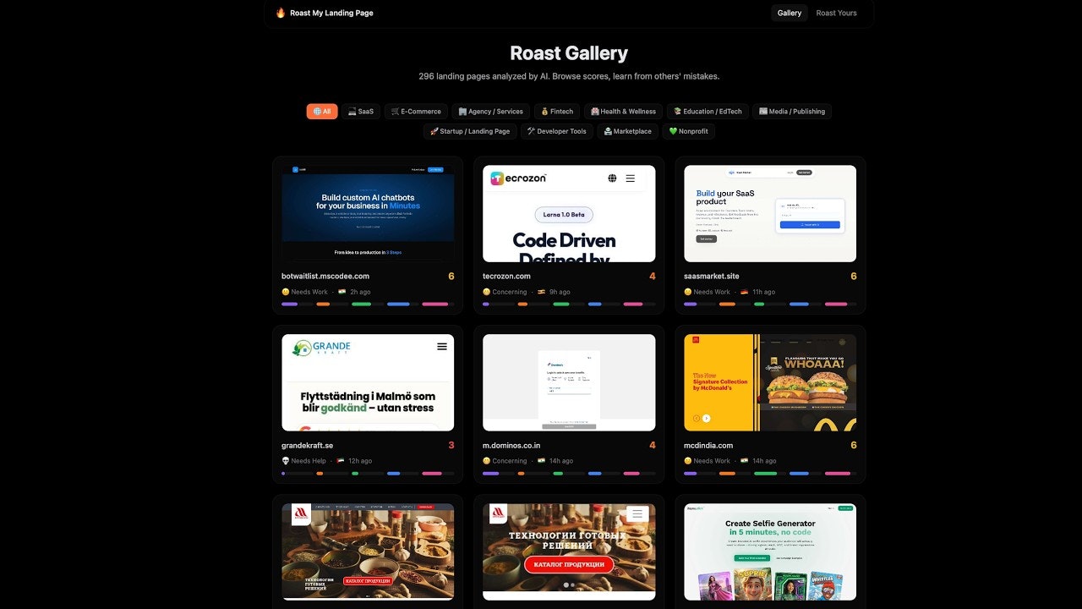Click the country flag on tecrozon.com card

[541, 292]
